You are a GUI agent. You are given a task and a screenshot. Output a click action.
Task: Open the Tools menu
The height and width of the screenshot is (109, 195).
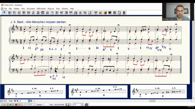(x=58, y=9)
